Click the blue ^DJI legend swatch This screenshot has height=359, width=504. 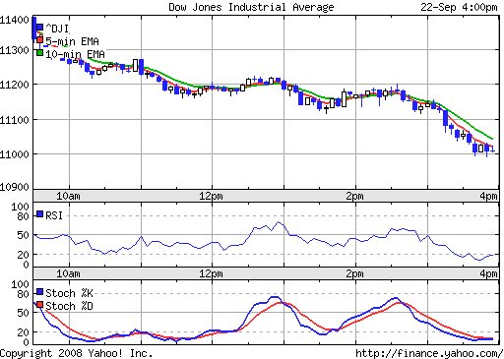click(x=40, y=28)
